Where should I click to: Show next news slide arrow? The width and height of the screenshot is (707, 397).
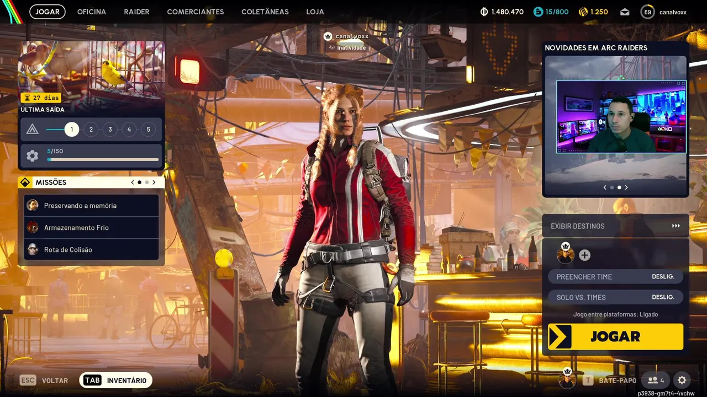(x=626, y=187)
